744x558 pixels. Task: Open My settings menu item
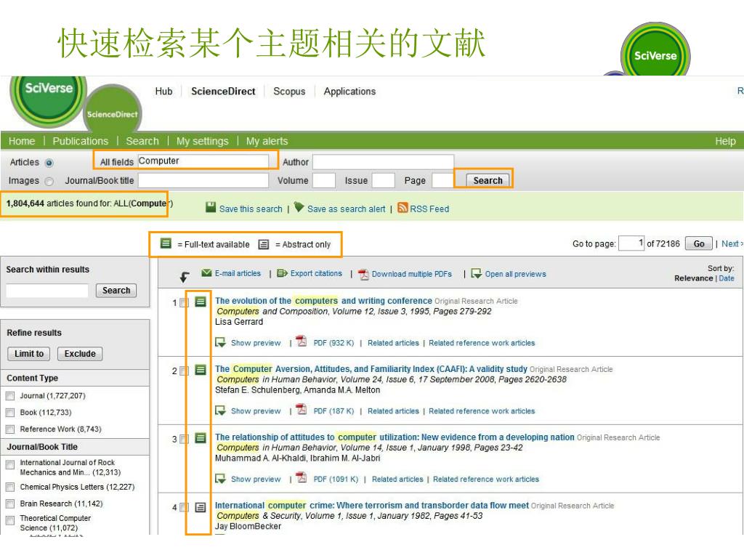203,141
